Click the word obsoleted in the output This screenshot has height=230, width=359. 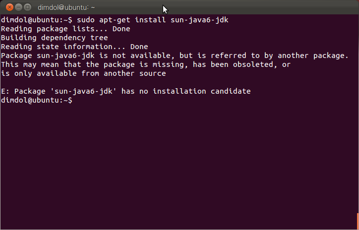pos(253,64)
